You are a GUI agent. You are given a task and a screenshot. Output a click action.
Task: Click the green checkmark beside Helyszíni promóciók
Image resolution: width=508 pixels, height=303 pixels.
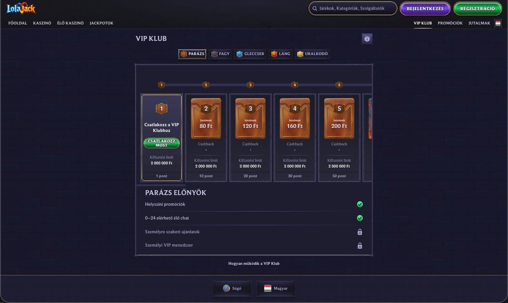(360, 204)
